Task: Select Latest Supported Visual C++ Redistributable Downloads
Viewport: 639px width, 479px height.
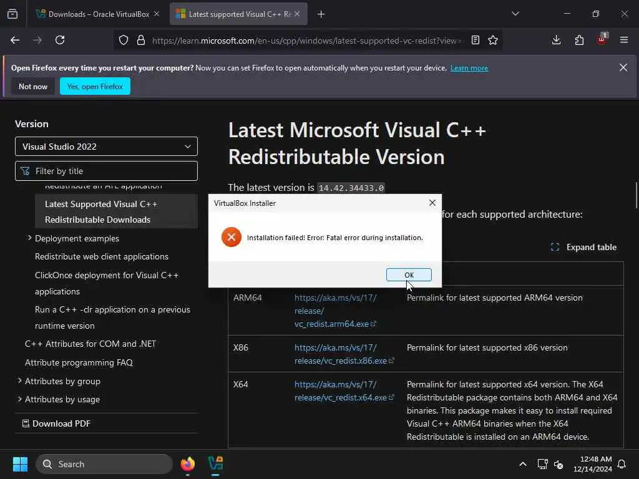Action: [116, 211]
